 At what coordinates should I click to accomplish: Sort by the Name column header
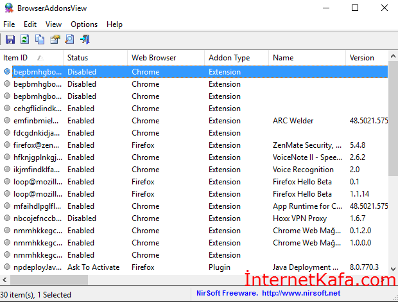pos(307,58)
